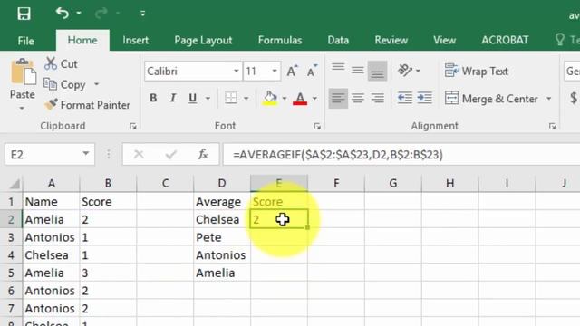Click the Decrease Indent icon
The width and height of the screenshot is (580, 326).
(405, 99)
